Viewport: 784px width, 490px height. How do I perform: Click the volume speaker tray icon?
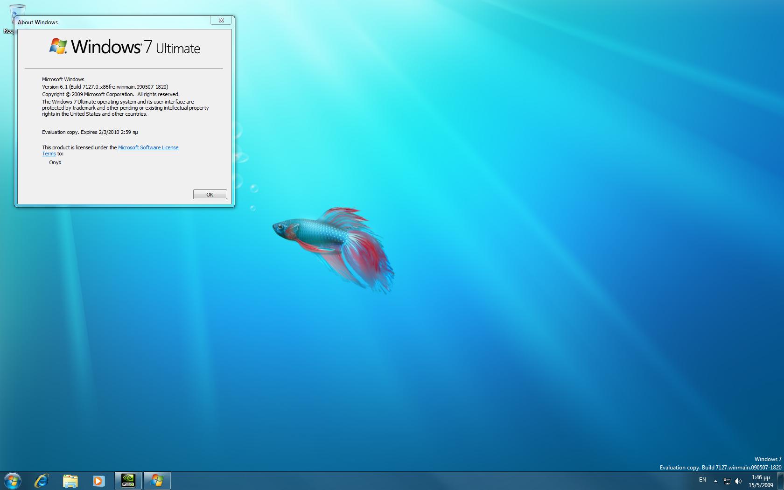[x=738, y=481]
